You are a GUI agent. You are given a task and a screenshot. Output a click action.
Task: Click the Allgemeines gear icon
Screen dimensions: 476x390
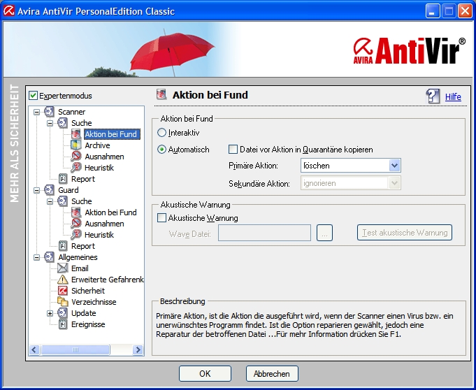click(49, 257)
